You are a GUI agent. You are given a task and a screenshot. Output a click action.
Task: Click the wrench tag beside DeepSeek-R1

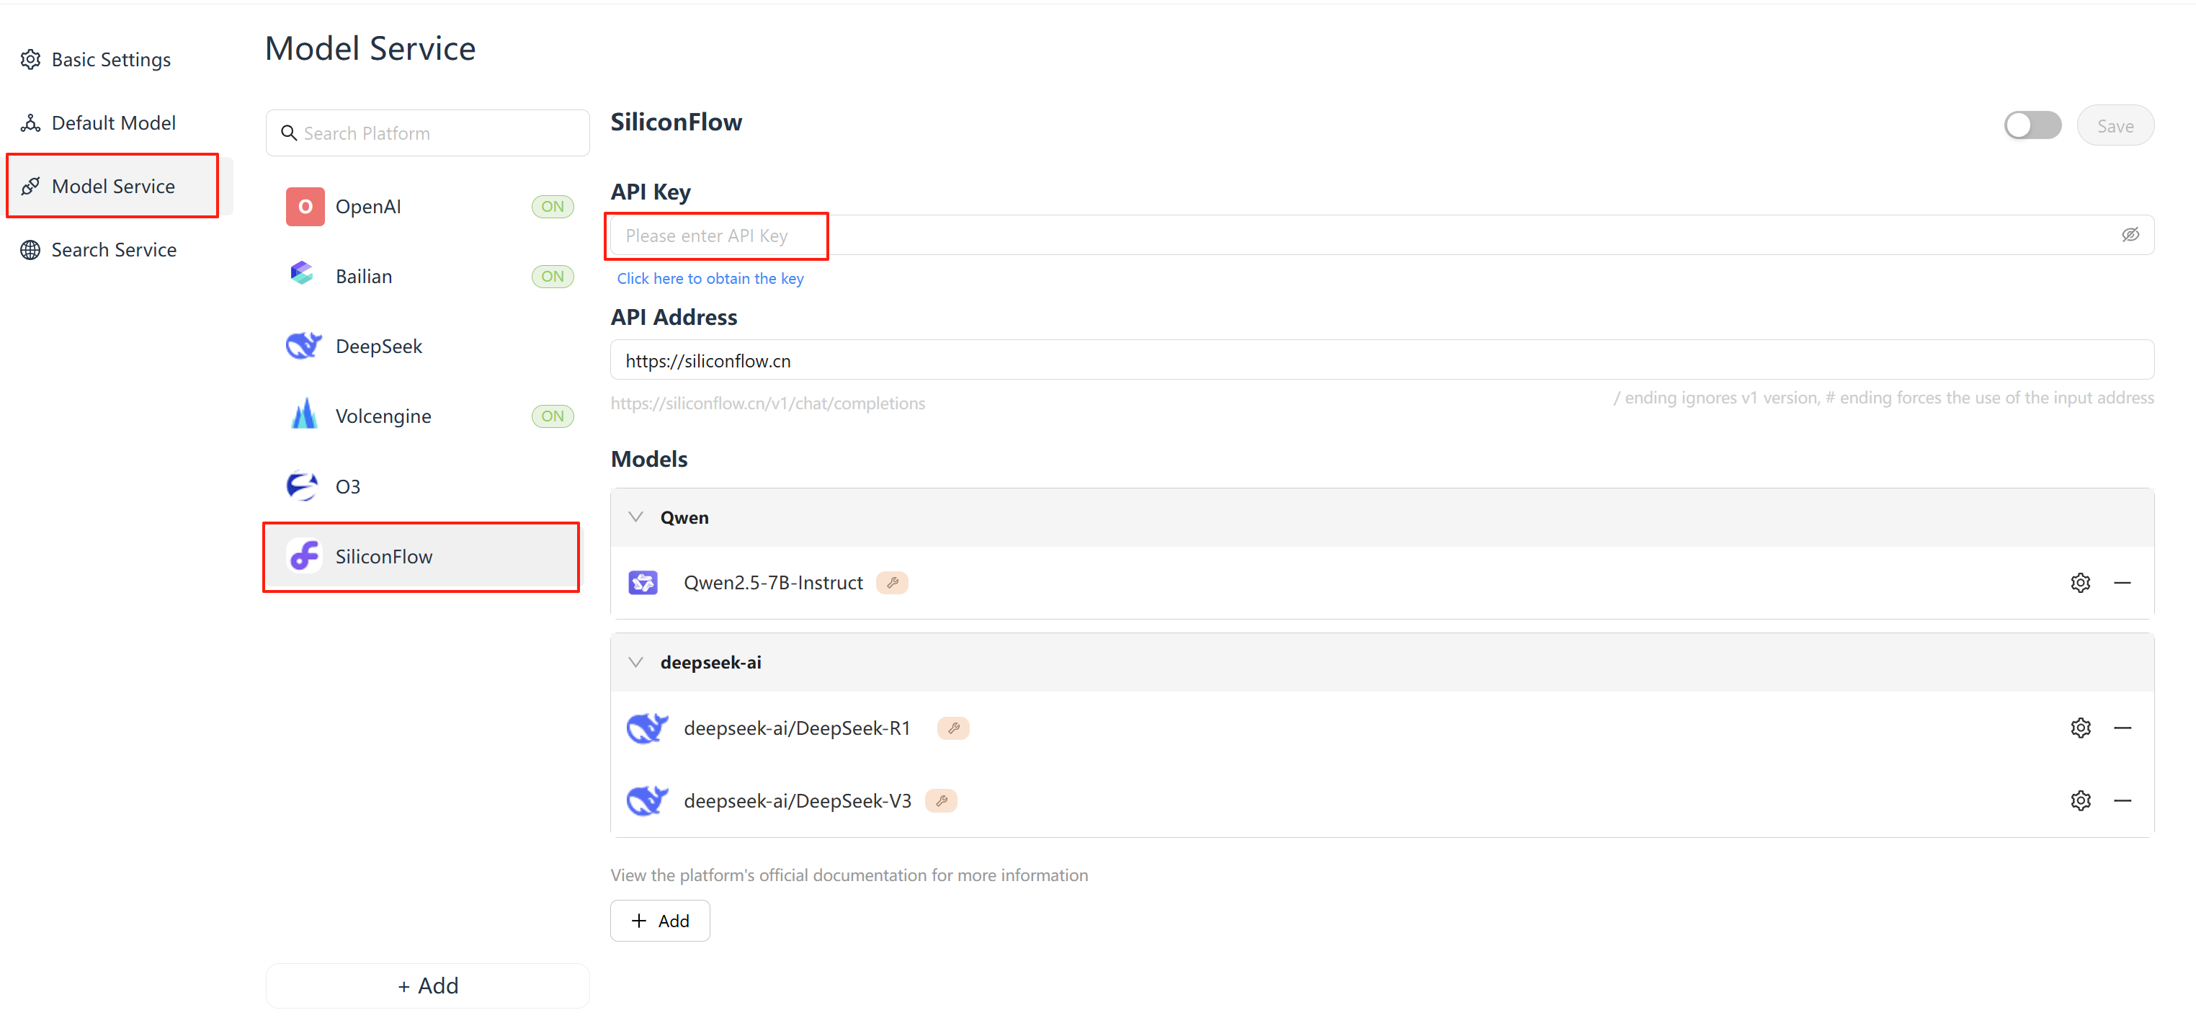[x=953, y=728]
